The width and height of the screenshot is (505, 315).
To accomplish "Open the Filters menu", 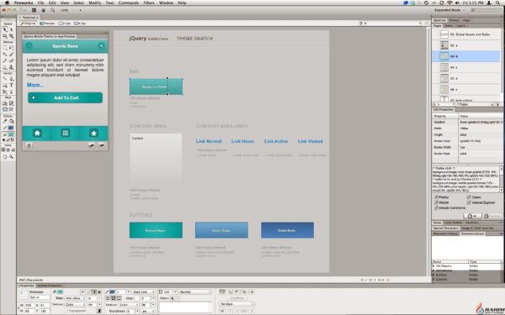I will (x=148, y=3).
